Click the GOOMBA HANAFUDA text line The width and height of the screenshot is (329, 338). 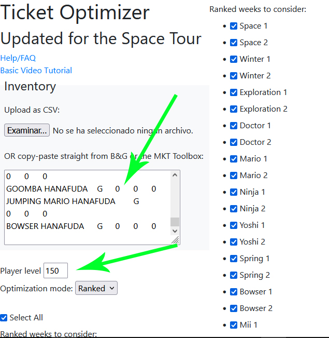click(81, 189)
